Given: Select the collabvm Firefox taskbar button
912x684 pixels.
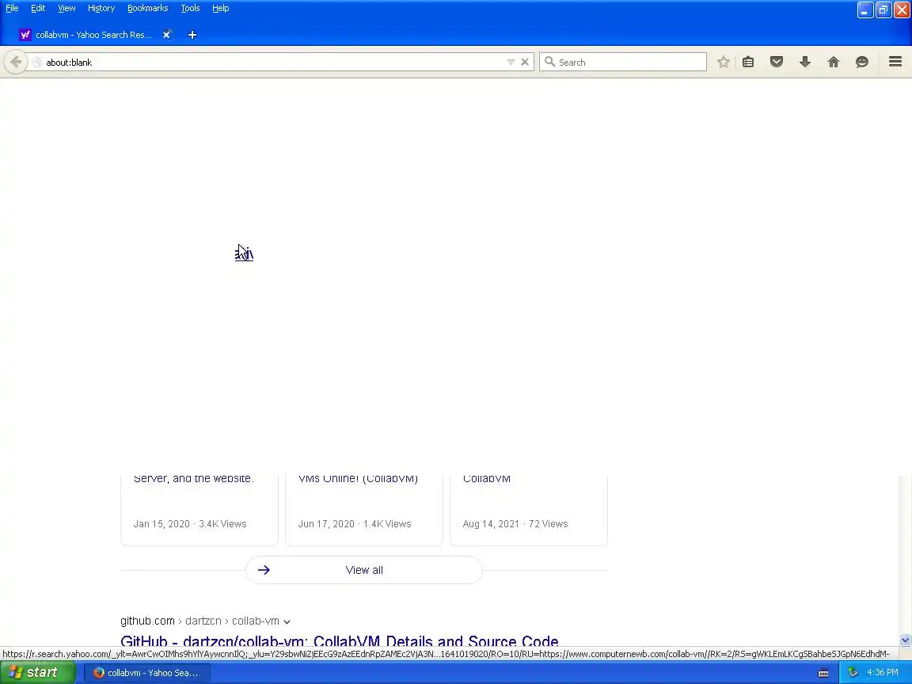Looking at the screenshot, I should [x=146, y=673].
